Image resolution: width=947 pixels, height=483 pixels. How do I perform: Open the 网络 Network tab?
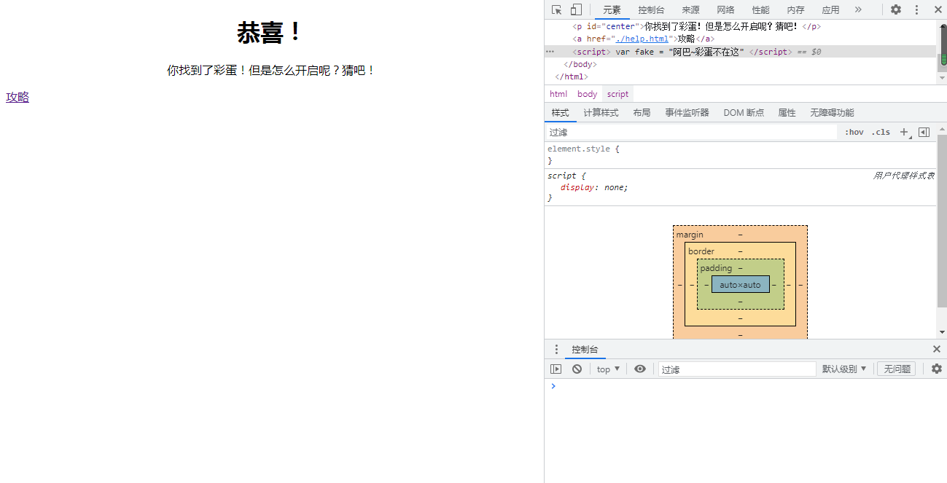(x=725, y=9)
